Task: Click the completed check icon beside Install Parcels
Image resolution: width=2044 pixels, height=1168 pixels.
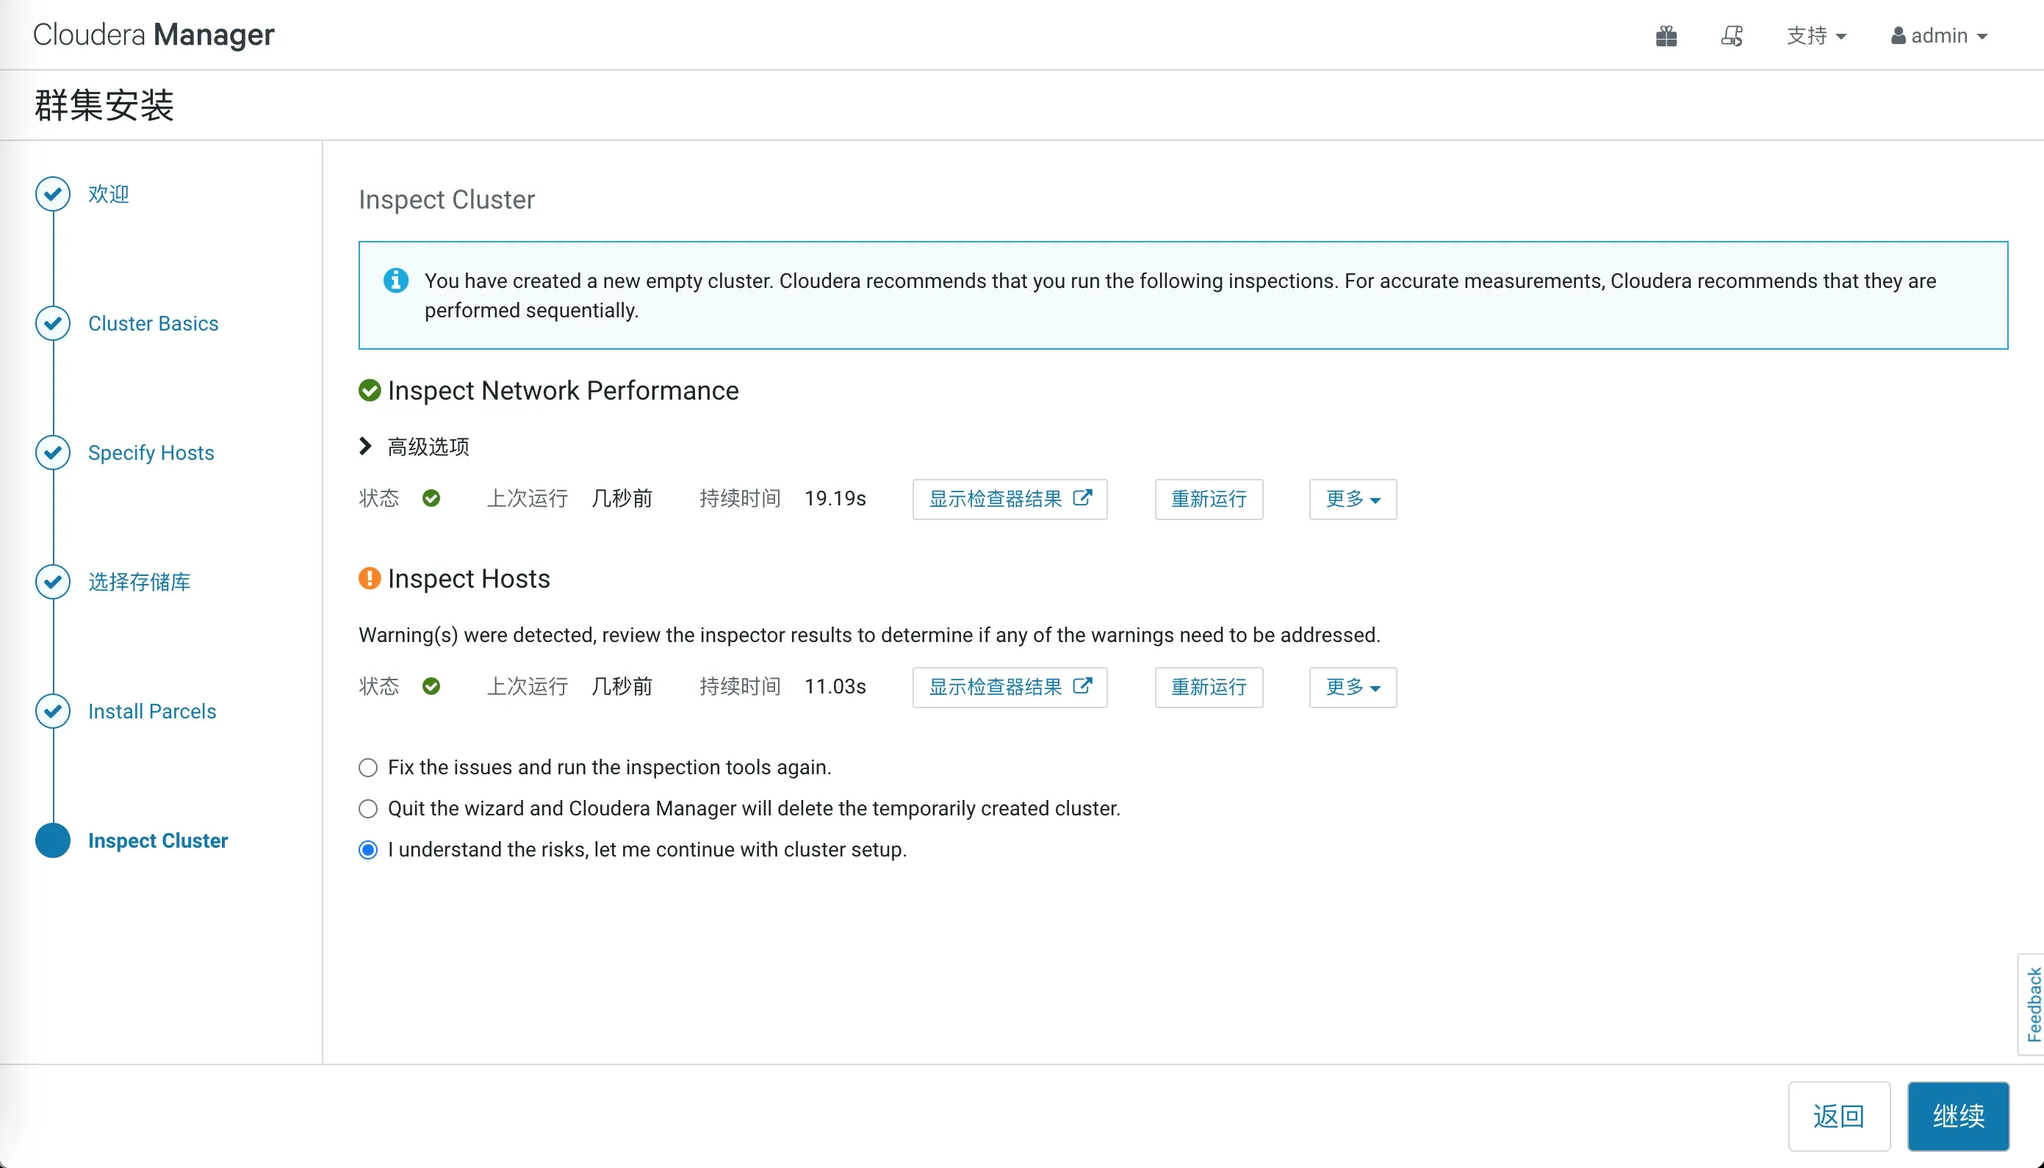Action: click(52, 711)
